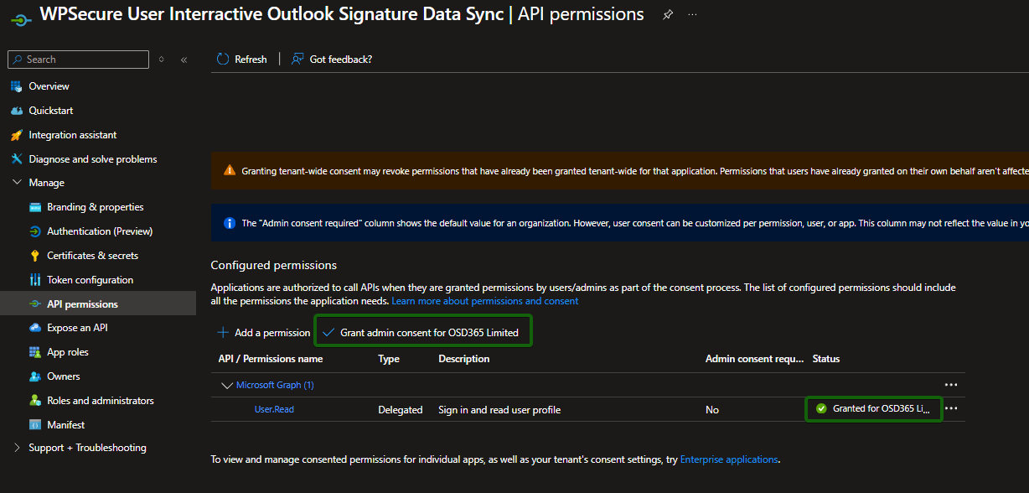Open the User.Read permission link
Image resolution: width=1029 pixels, height=493 pixels.
click(274, 410)
